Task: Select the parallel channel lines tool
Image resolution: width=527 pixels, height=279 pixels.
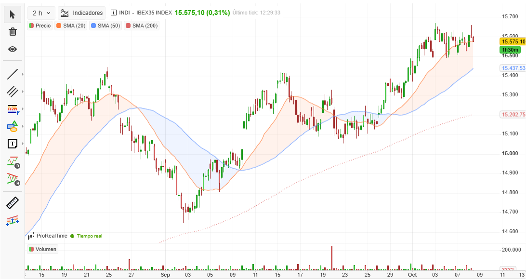Action: (x=13, y=92)
